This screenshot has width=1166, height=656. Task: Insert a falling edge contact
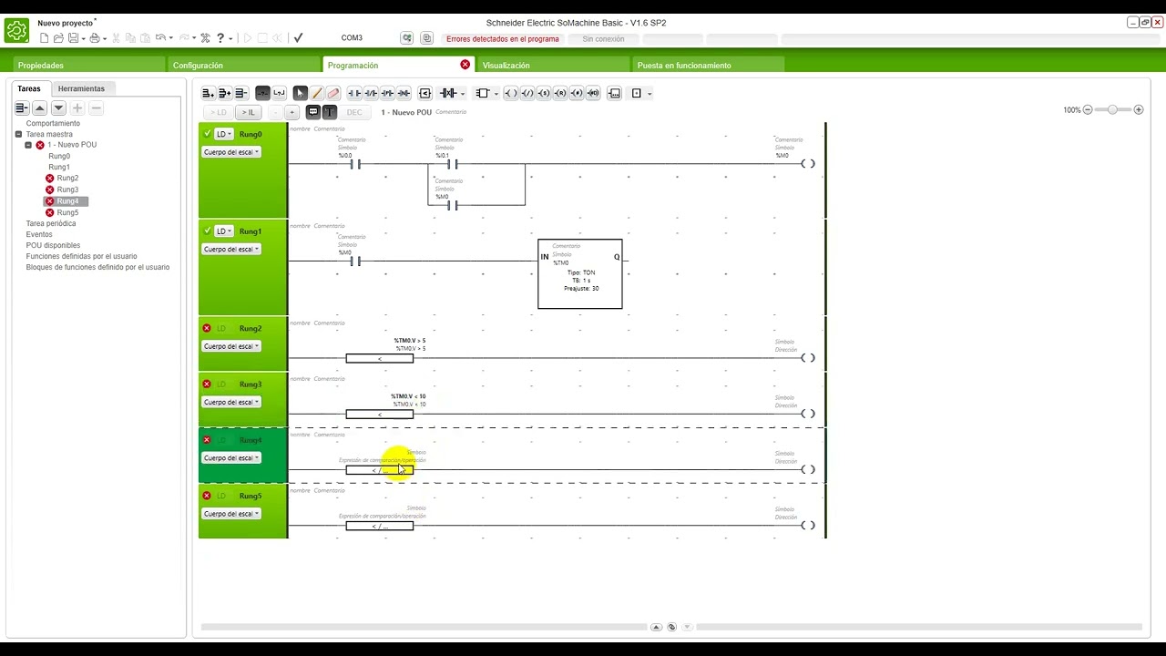point(404,93)
